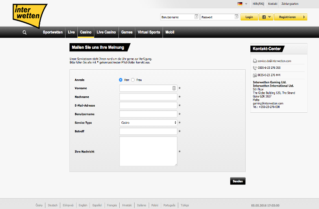Click the German flag icon
This screenshot has width=319, height=209.
[x=240, y=4]
